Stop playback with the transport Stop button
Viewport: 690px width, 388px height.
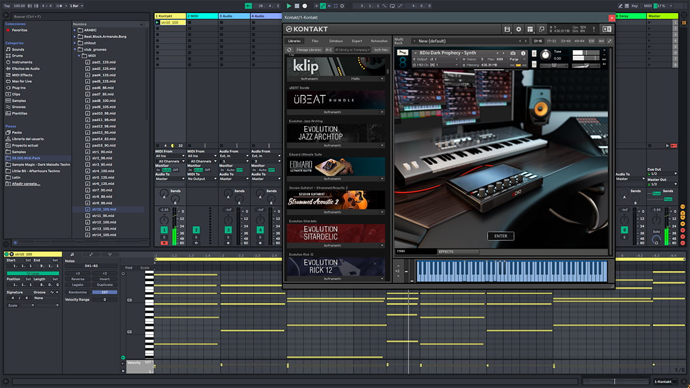coord(297,6)
